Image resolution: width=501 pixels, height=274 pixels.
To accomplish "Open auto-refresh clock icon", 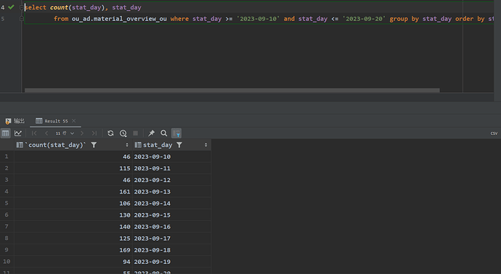I will point(123,133).
